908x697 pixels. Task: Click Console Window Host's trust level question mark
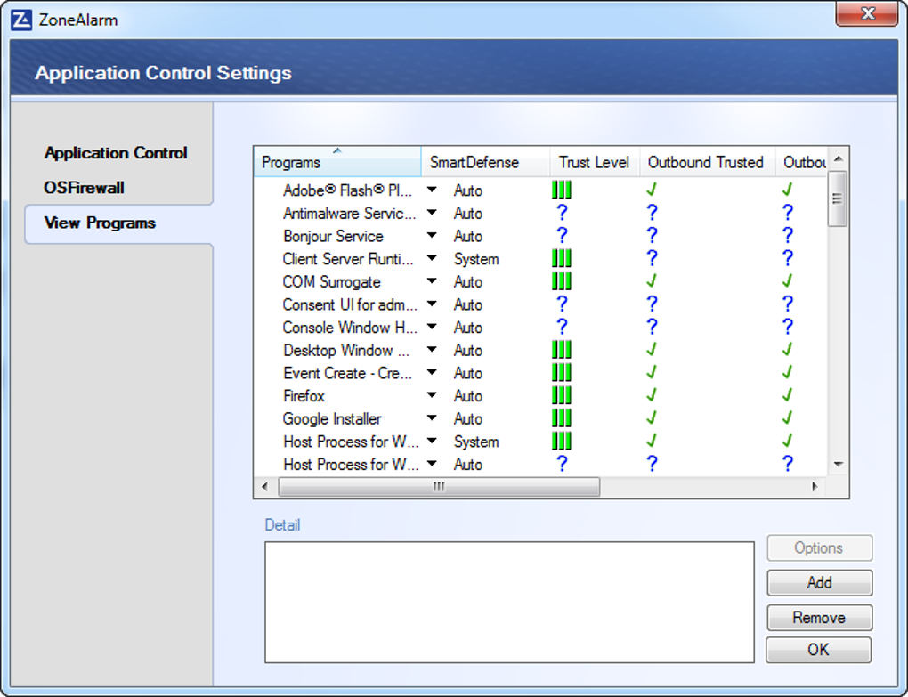click(x=562, y=328)
